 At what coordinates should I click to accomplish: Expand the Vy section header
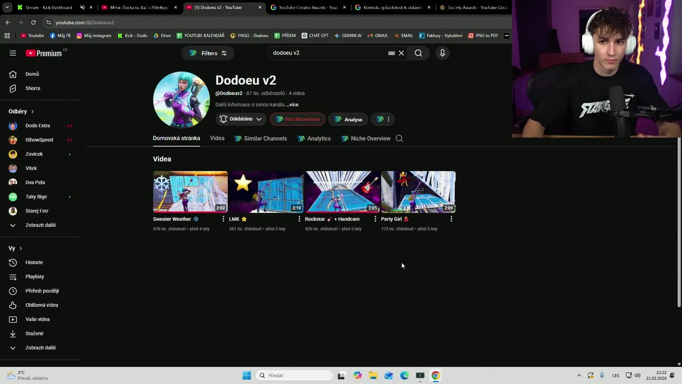[15, 249]
